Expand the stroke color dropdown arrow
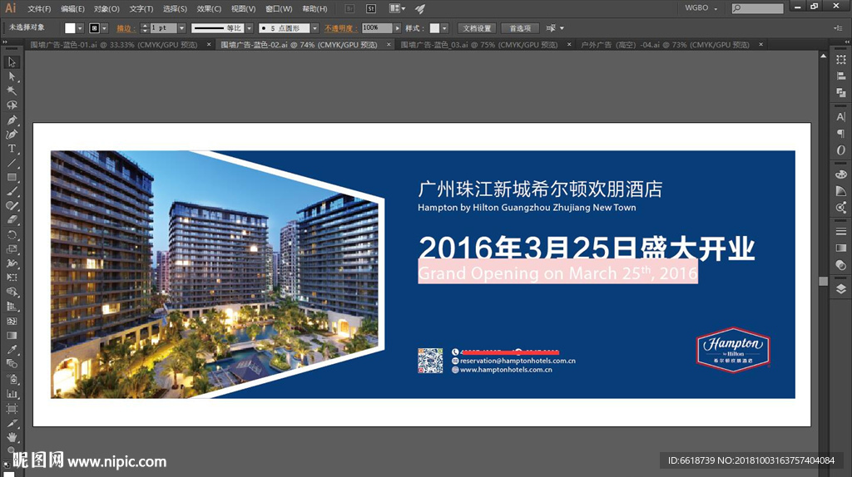The width and height of the screenshot is (852, 477). pyautogui.click(x=104, y=28)
